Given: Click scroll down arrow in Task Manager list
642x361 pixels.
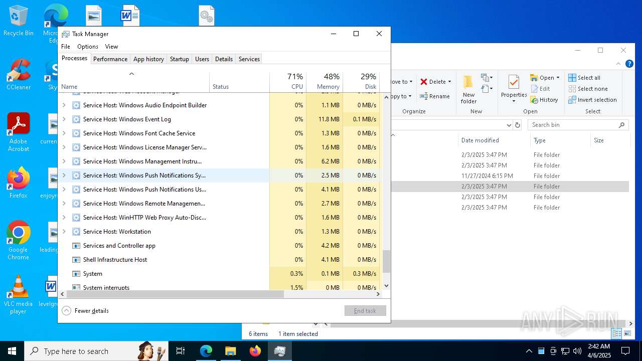Looking at the screenshot, I should click(x=386, y=286).
